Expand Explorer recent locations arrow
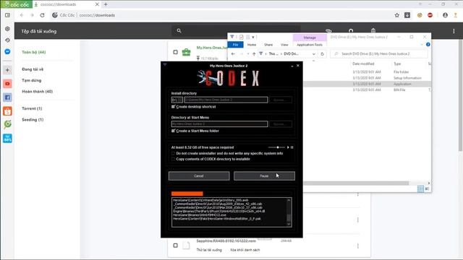 click(247, 54)
